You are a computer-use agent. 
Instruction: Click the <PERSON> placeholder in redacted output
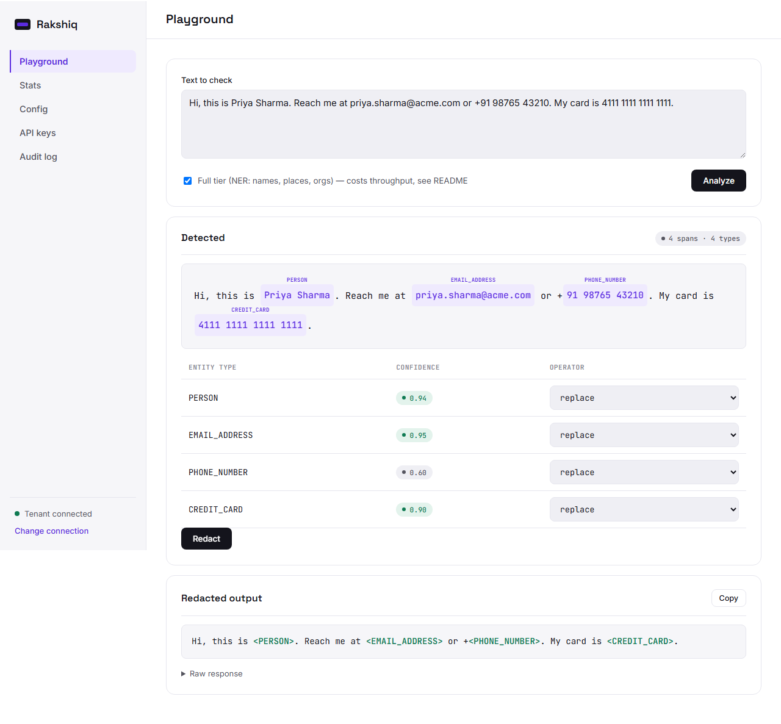click(x=273, y=642)
